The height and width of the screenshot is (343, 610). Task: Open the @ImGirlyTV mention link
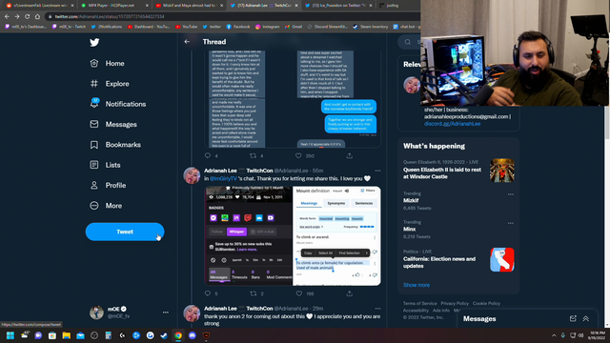[x=223, y=178]
